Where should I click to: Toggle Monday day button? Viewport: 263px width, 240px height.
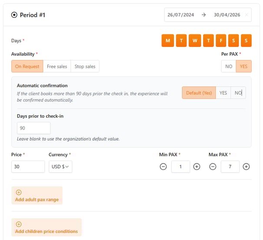[168, 41]
